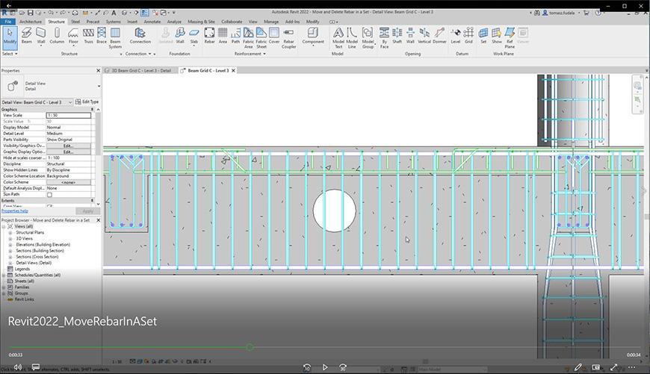Expand Schedules/Quantities (all) node
This screenshot has height=374, width=650.
click(x=4, y=275)
